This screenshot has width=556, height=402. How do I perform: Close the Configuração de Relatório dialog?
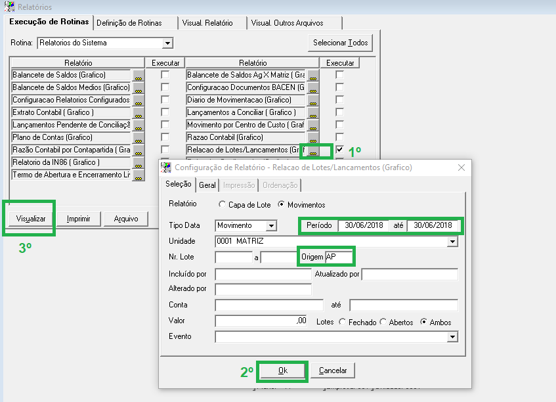click(x=461, y=167)
